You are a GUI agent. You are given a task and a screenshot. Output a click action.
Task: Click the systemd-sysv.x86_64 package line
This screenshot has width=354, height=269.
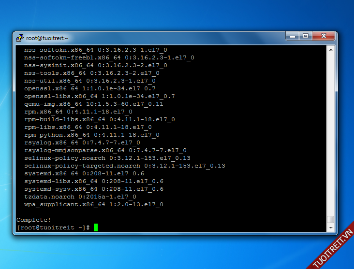pyautogui.click(x=93, y=189)
